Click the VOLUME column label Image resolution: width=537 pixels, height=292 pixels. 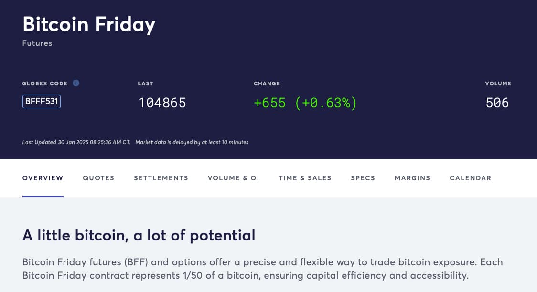click(x=498, y=83)
